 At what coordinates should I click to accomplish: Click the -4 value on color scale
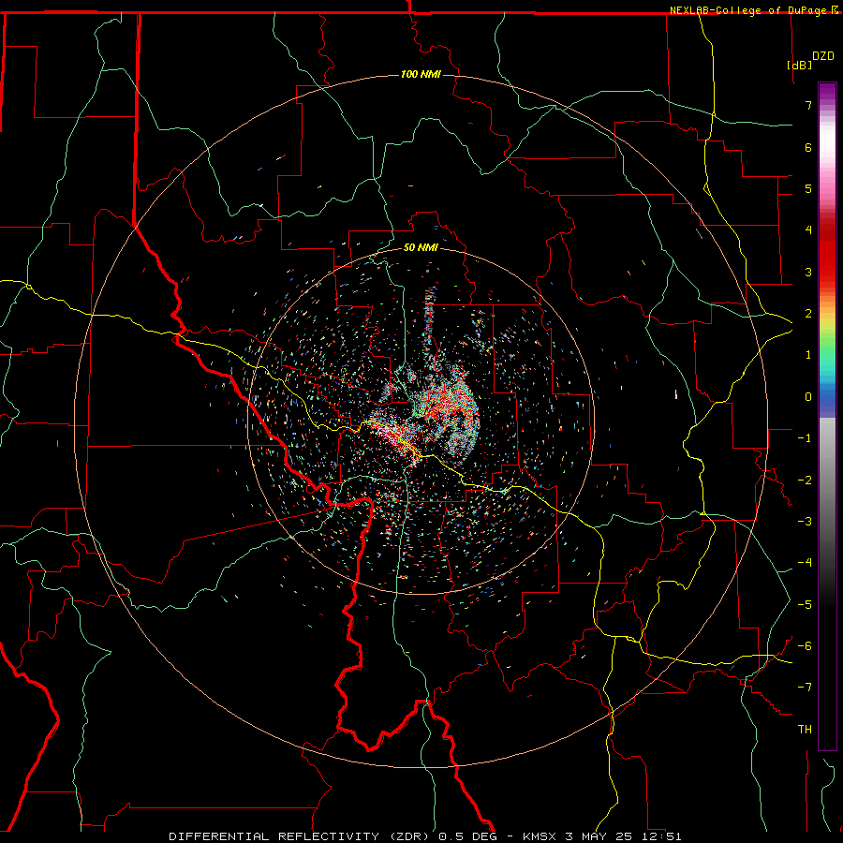click(805, 563)
